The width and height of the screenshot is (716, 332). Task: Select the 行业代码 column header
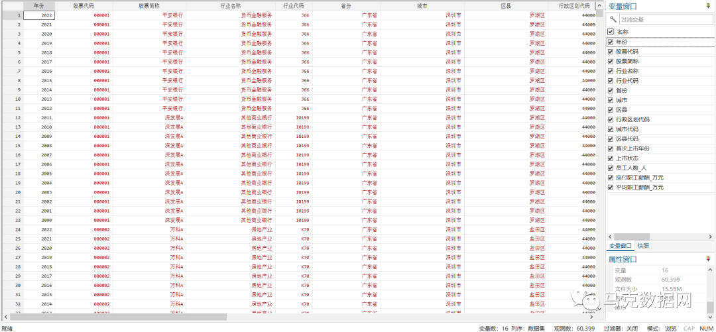[293, 6]
